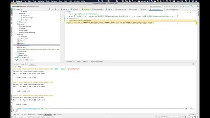210x118 pixels.
Task: Switch to start-local-datastore editor tab
Action: click(172, 9)
